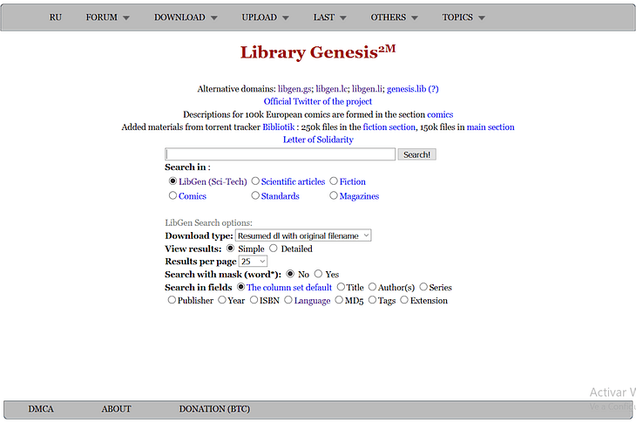Open the Letter of Solidarity

coord(318,140)
